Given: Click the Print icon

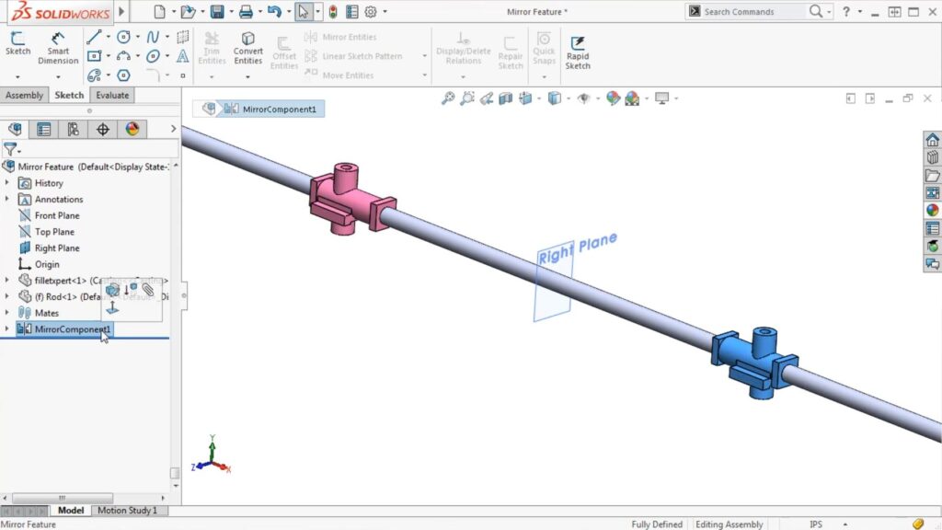Looking at the screenshot, I should pos(246,11).
